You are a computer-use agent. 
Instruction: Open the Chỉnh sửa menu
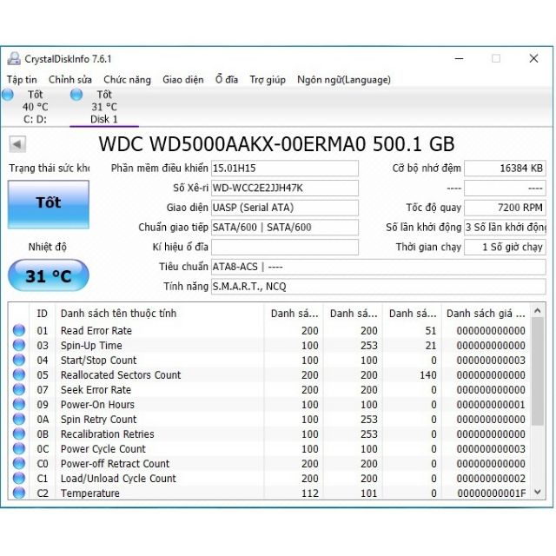[70, 79]
